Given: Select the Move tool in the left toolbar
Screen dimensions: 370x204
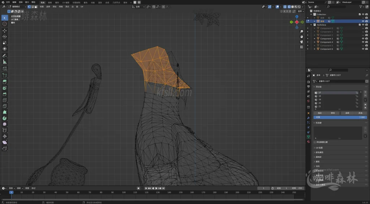Looking at the screenshot, I should click(x=4, y=31).
